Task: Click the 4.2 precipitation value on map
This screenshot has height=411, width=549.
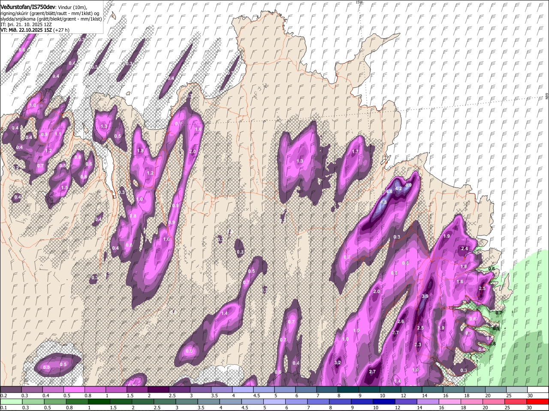Action: 398,188
